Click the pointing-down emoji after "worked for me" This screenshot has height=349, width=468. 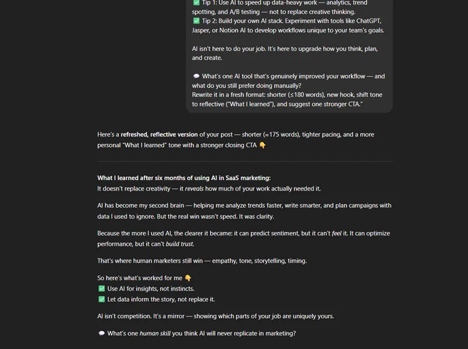pos(188,278)
